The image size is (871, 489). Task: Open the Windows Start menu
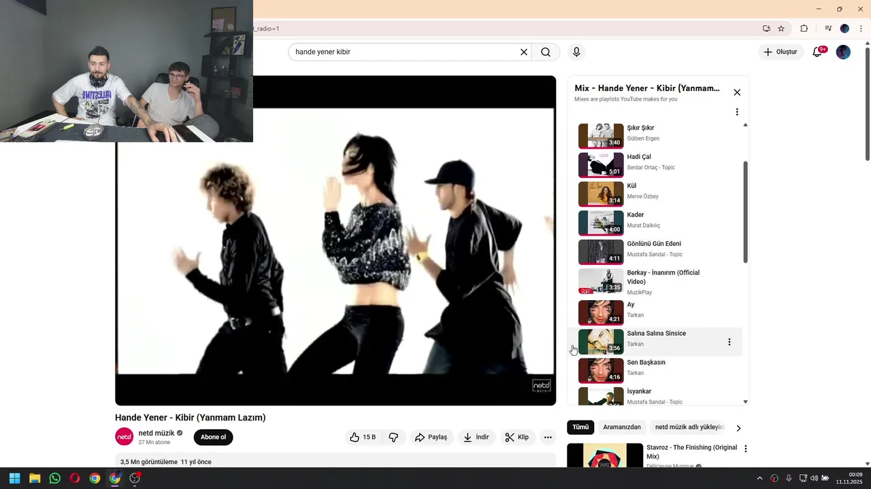(14, 478)
